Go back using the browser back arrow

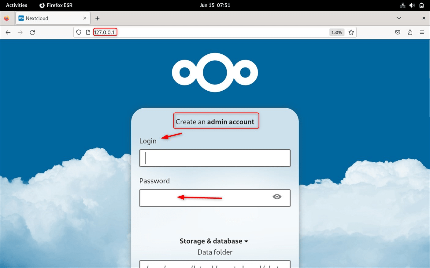8,32
